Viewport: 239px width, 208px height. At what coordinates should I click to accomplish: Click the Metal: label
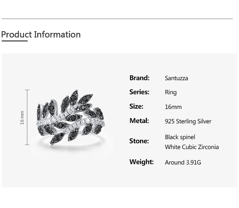pos(139,121)
